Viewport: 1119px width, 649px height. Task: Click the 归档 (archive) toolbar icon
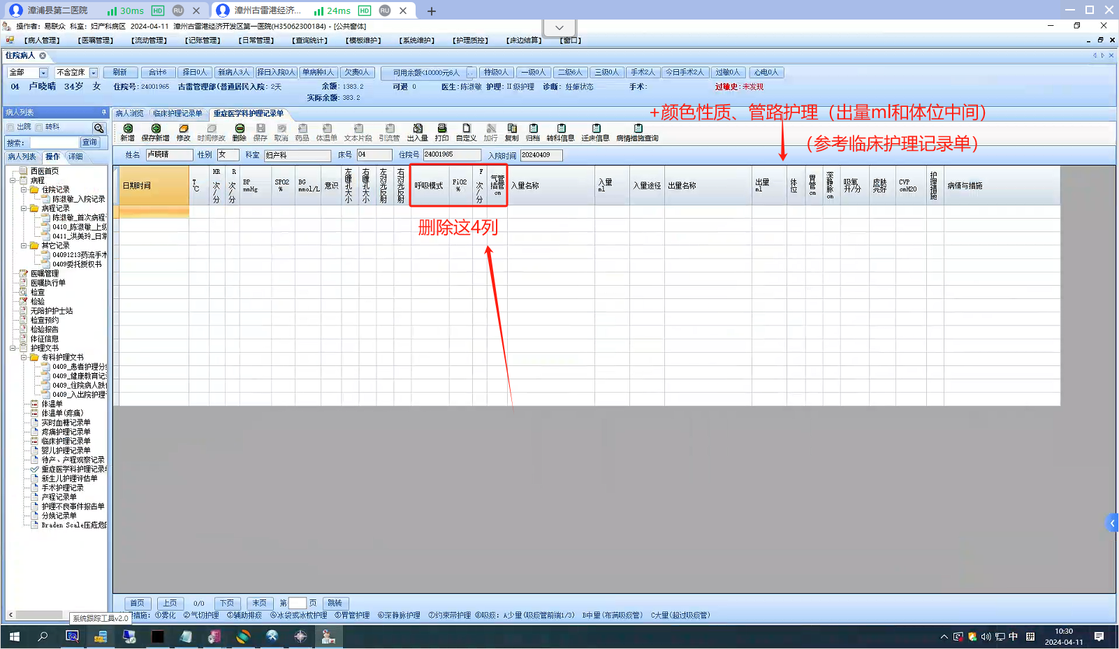pyautogui.click(x=533, y=133)
